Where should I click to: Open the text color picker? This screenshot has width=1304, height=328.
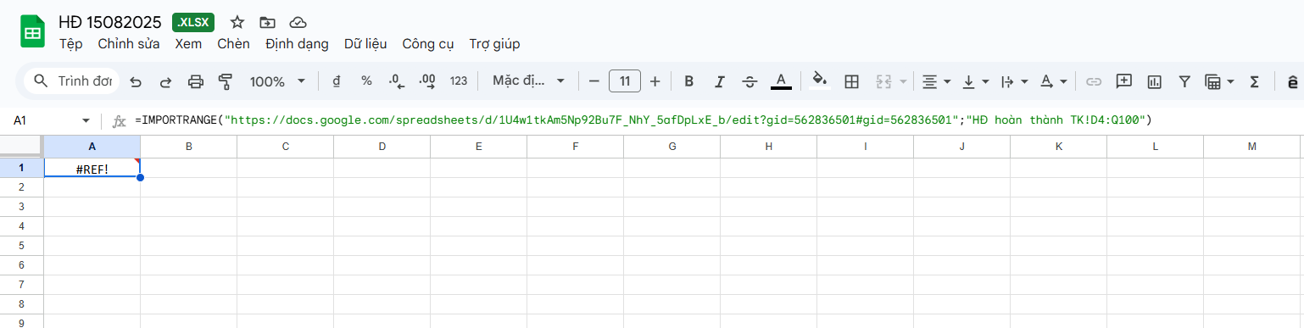point(781,81)
